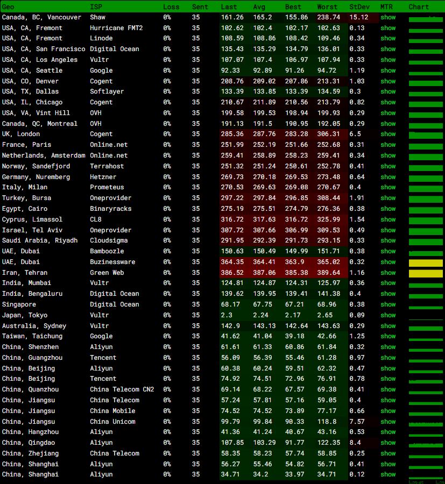The width and height of the screenshot is (445, 484).
Task: Click the Worst value 122.35
Action: click(329, 443)
